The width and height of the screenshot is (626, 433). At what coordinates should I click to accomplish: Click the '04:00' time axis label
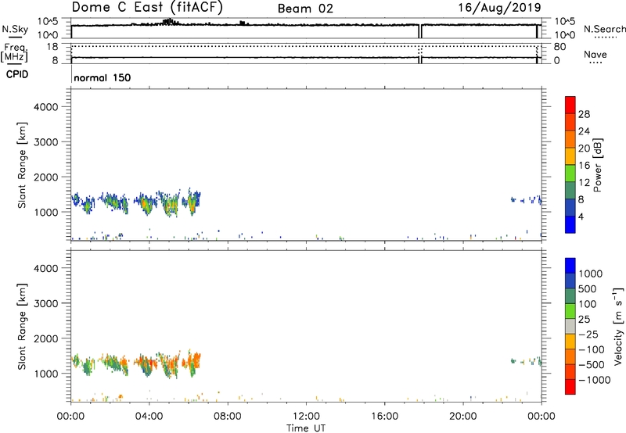[149, 417]
